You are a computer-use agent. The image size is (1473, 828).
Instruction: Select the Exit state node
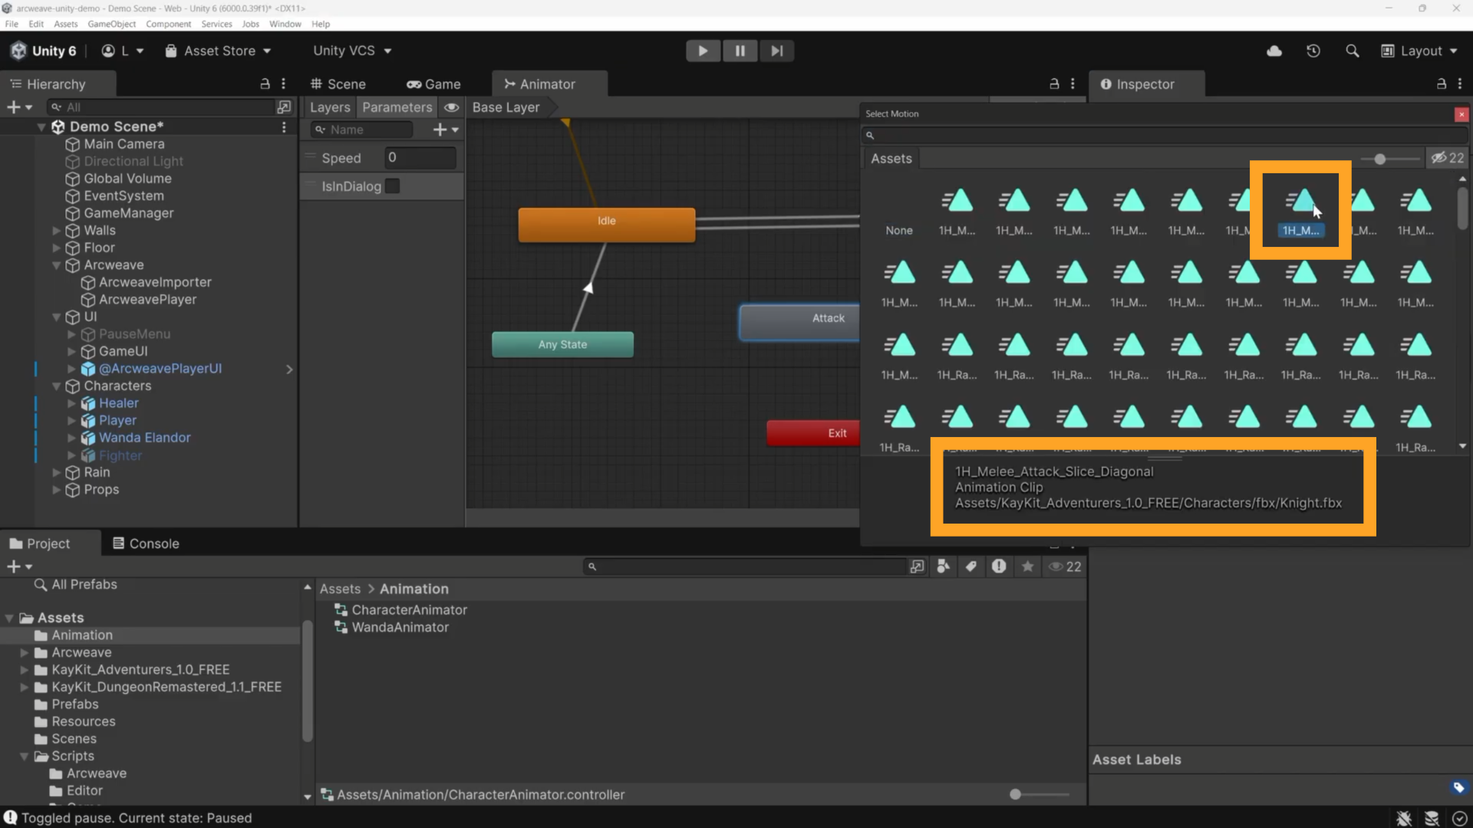[x=813, y=433]
